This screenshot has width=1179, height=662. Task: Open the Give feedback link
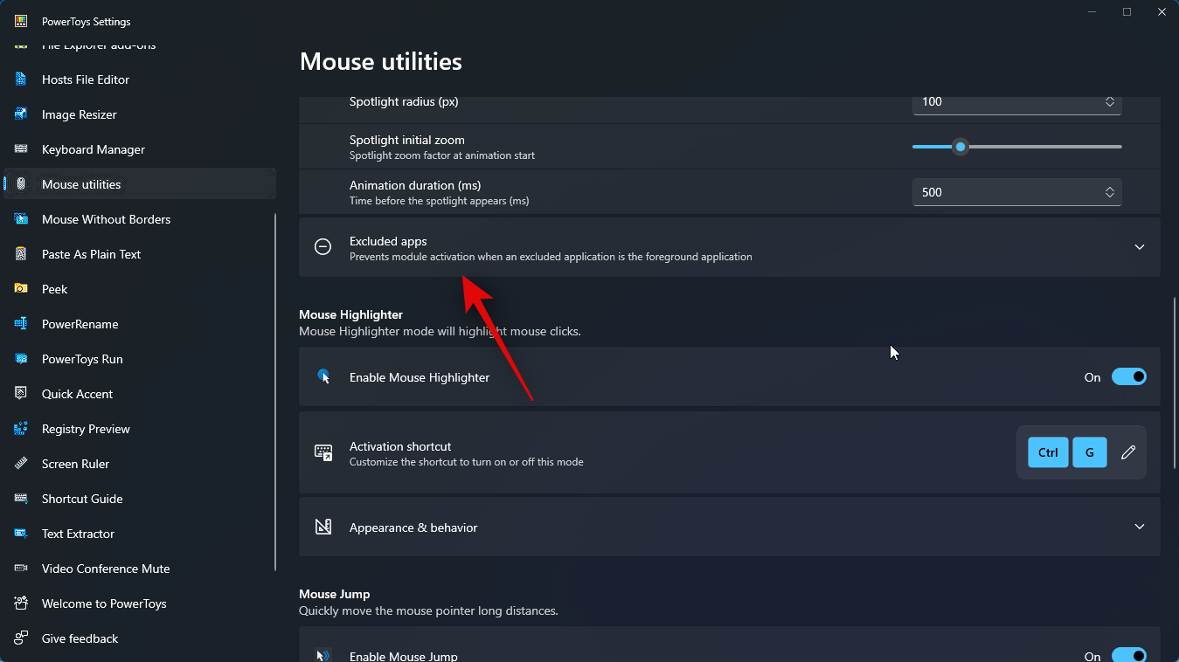140,638
